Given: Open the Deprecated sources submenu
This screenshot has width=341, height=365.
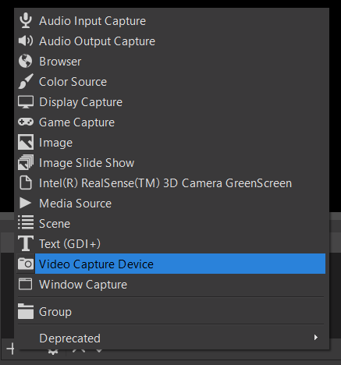Looking at the screenshot, I should tap(172, 338).
